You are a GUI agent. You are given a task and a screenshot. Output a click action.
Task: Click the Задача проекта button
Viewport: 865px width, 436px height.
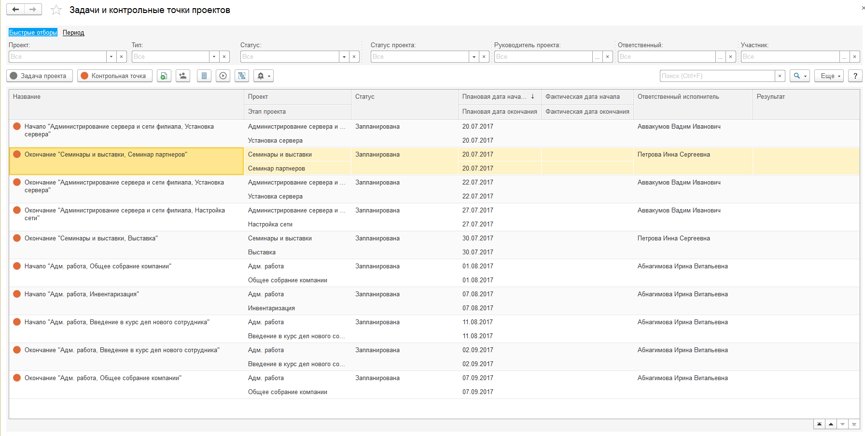coord(40,76)
